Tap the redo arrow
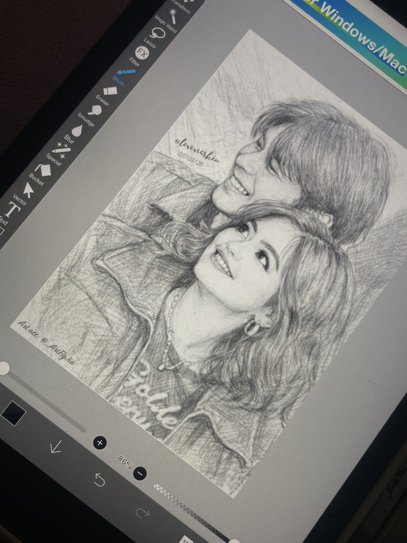Image resolution: width=407 pixels, height=543 pixels. [x=142, y=513]
